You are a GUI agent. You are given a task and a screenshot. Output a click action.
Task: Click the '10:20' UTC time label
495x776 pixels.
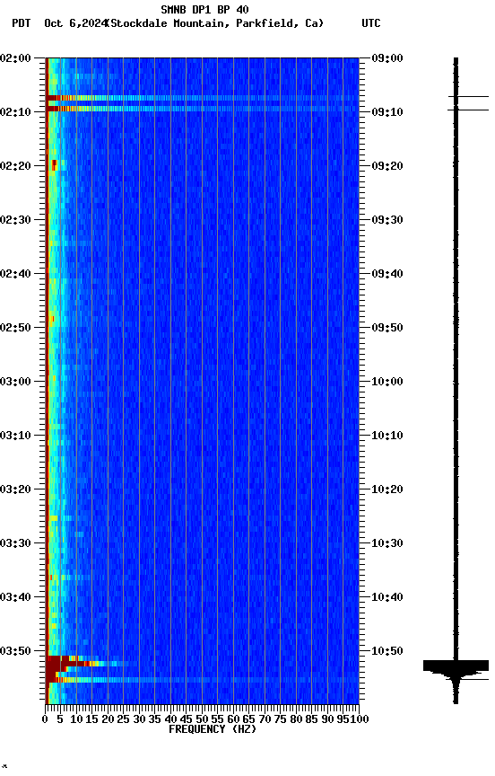tap(387, 489)
